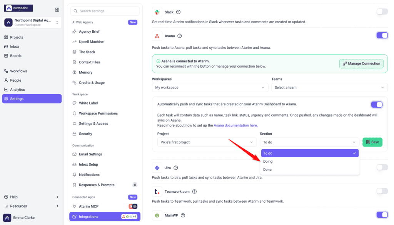Click the AI Web Agency New badge
Image resolution: width=394 pixels, height=225 pixels.
click(133, 22)
